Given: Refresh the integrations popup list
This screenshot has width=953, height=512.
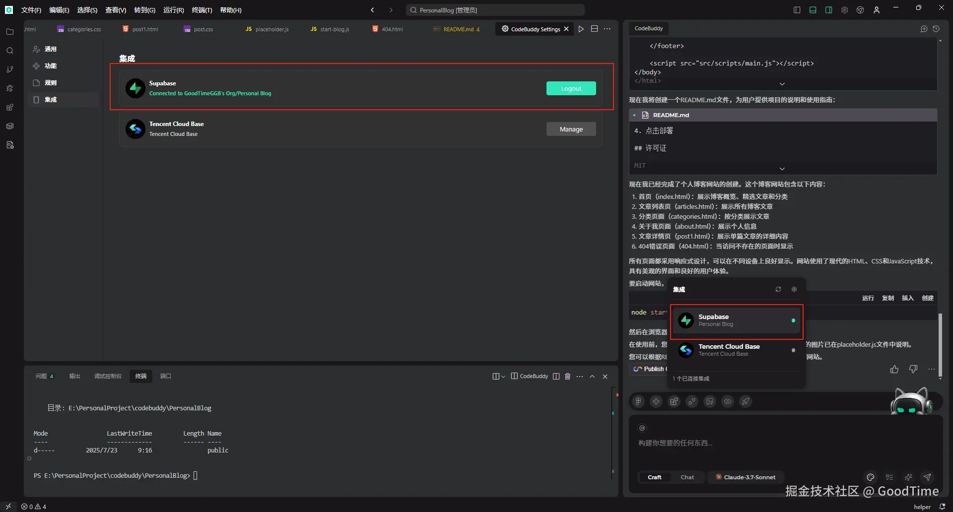Looking at the screenshot, I should coord(778,289).
